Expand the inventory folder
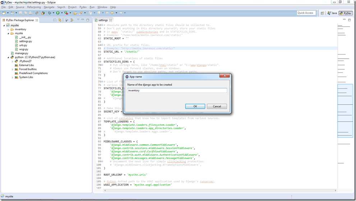Image resolution: width=356 pixels, height=201 pixels. (x=8, y=29)
